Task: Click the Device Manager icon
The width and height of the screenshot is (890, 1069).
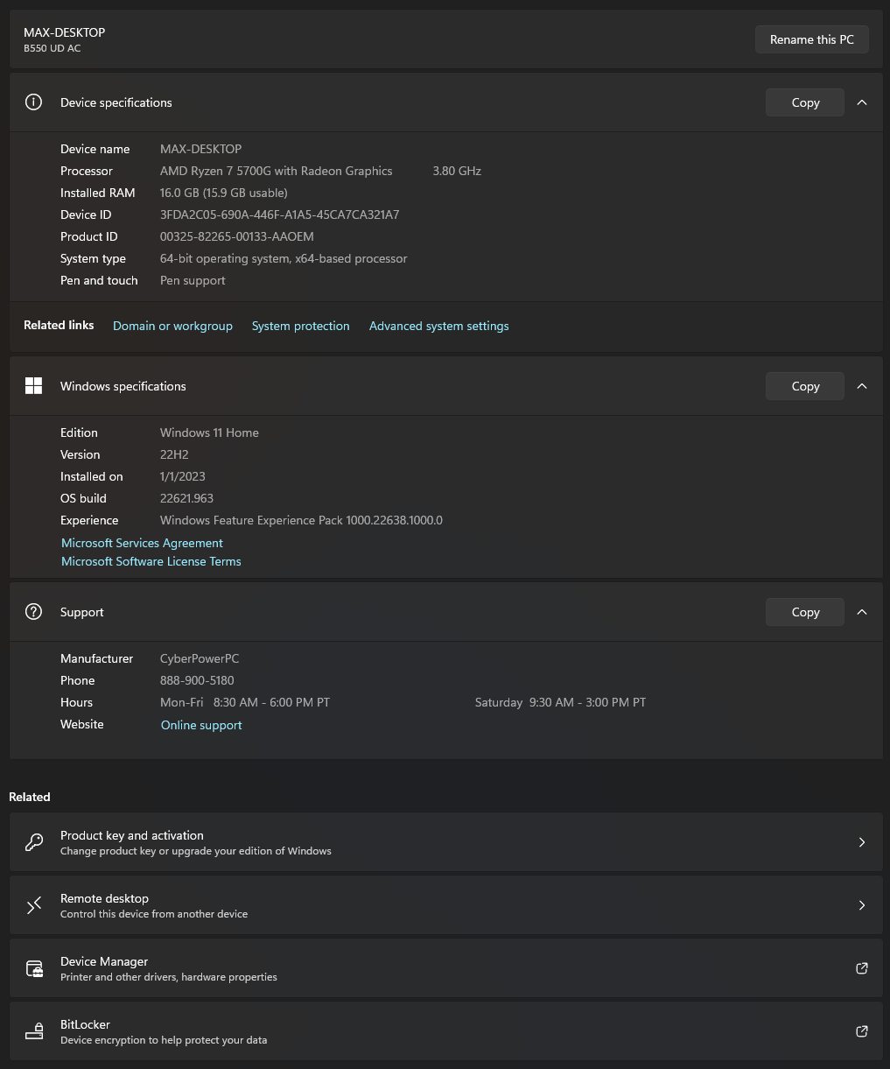Action: (34, 968)
